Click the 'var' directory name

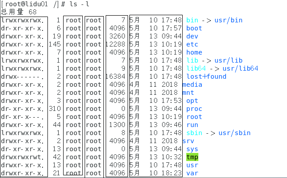click(192, 173)
